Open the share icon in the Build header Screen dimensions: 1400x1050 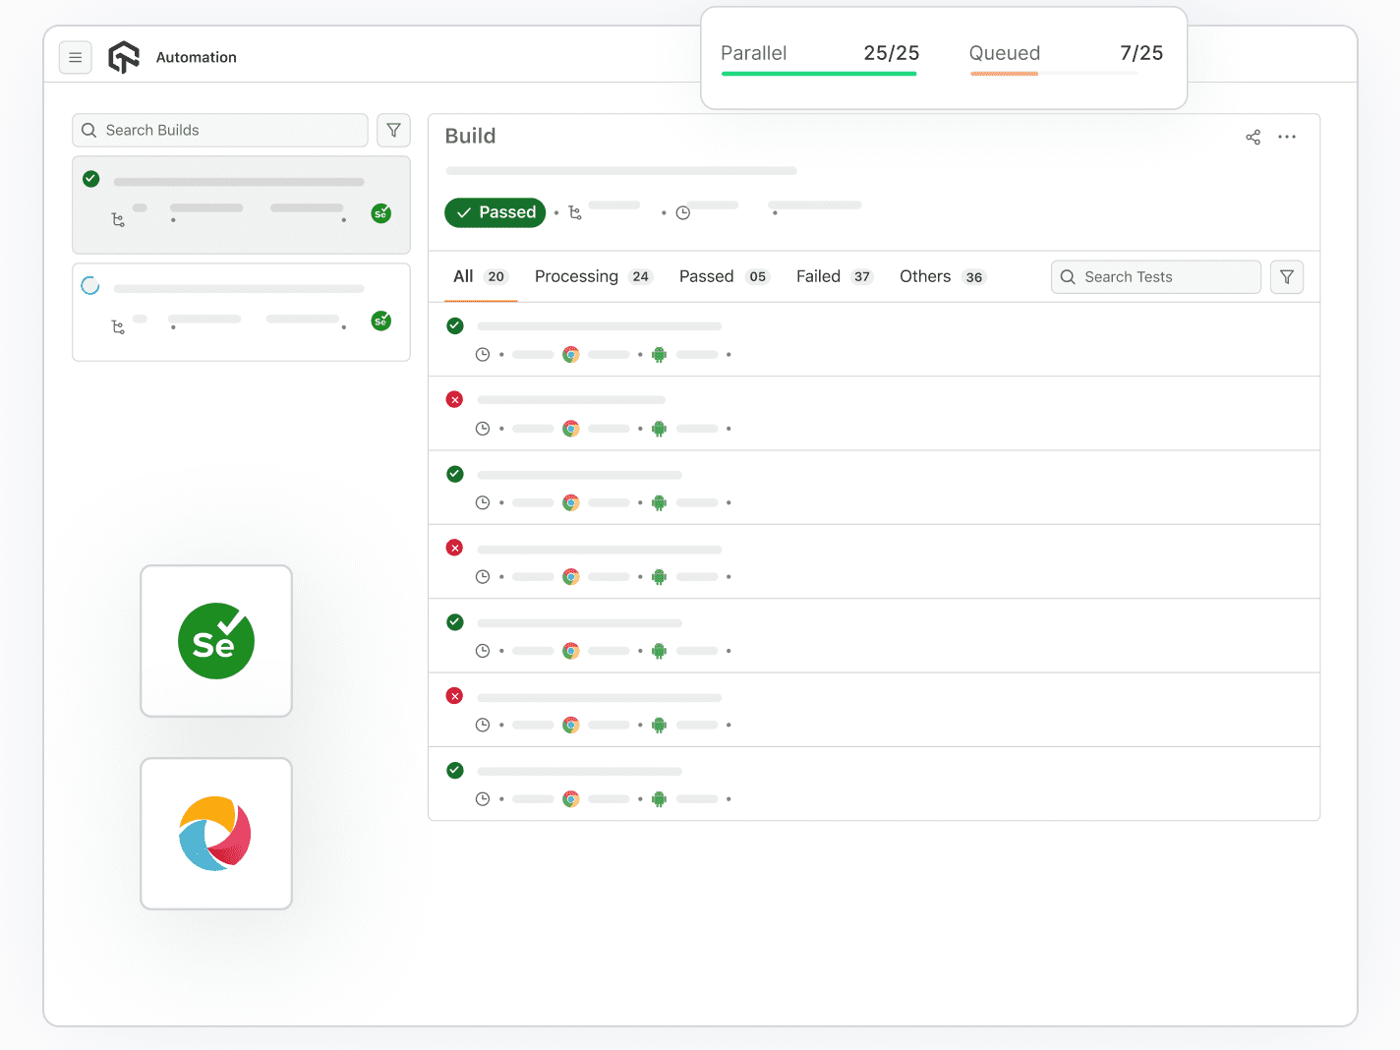pos(1253,137)
